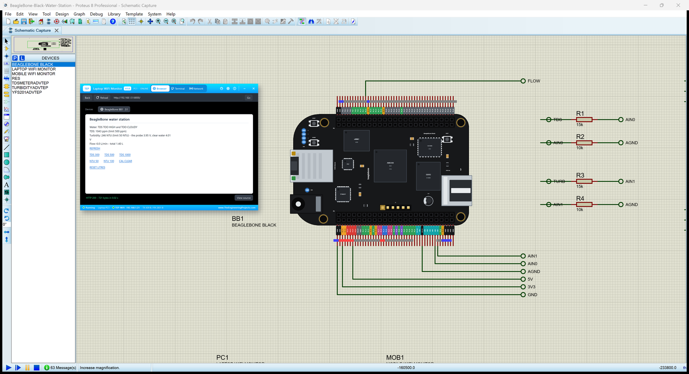689x374 pixels.
Task: Select the Terminals Mode tool
Action: (6, 94)
